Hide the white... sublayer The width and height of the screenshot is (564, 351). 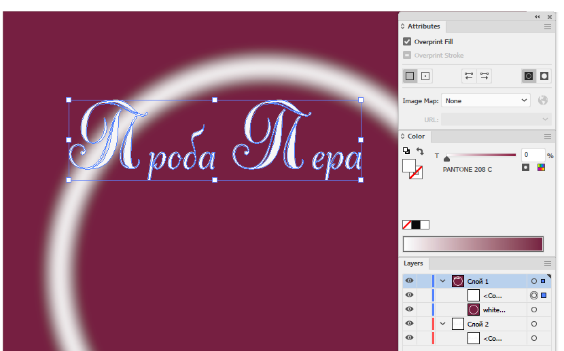point(409,309)
